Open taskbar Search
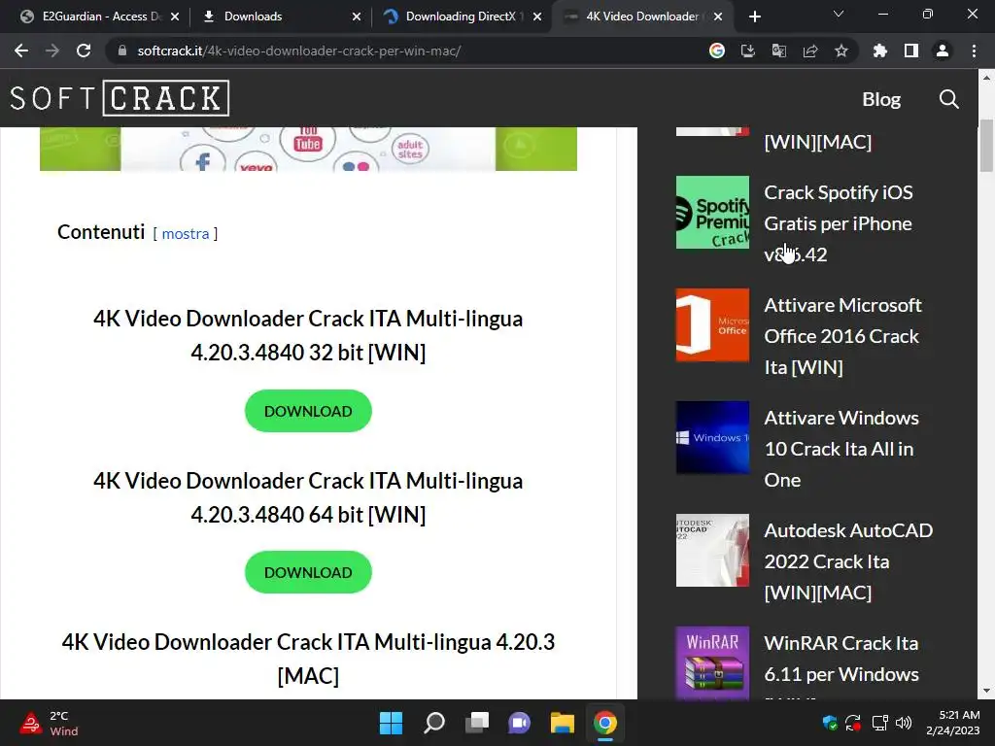This screenshot has height=746, width=995. coord(434,723)
